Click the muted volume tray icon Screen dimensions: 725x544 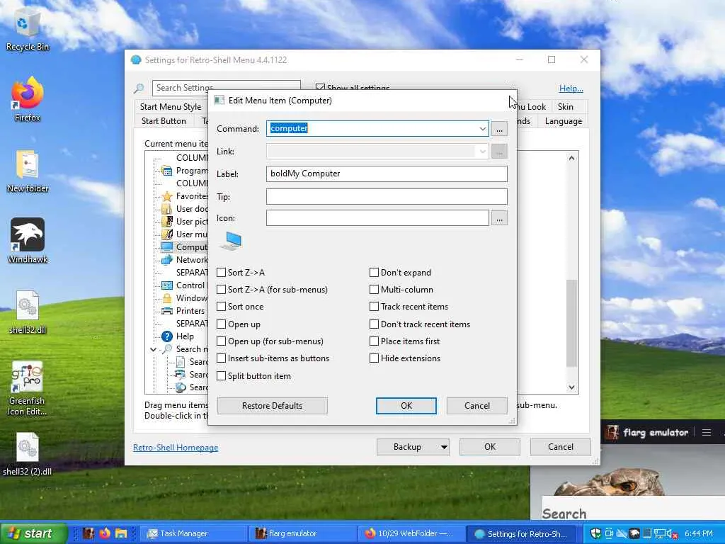click(672, 534)
